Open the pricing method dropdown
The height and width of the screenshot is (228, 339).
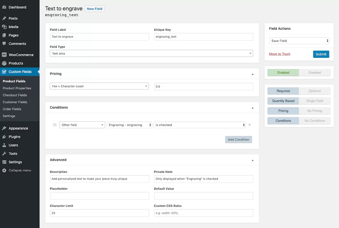[99, 86]
